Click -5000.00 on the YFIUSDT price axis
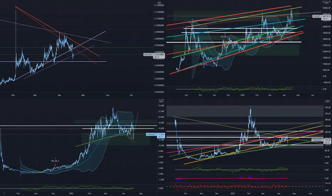The image size is (332, 196). click(326, 82)
